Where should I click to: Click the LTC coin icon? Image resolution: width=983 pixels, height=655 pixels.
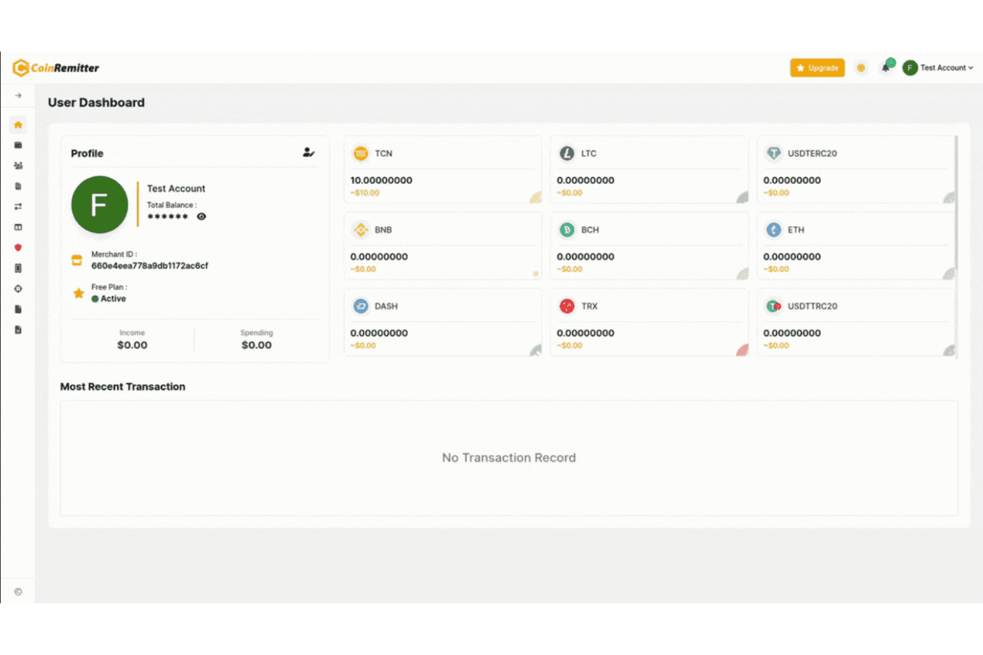(567, 153)
